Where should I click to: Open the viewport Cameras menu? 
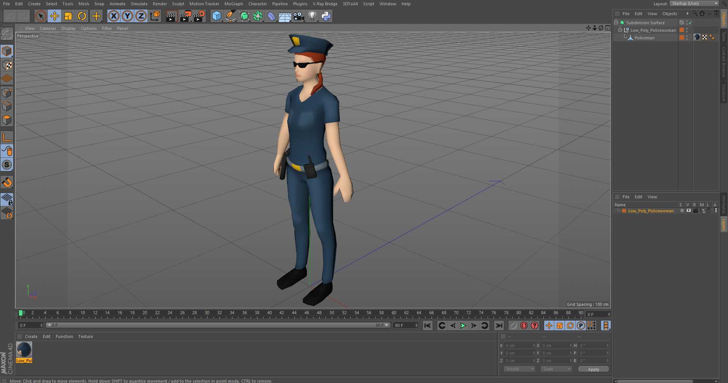(48, 28)
